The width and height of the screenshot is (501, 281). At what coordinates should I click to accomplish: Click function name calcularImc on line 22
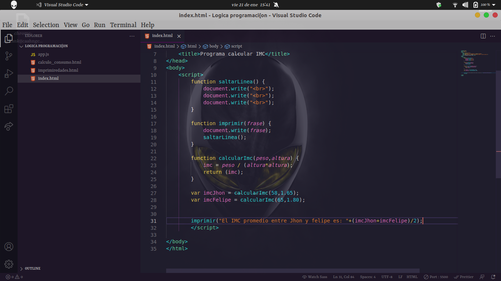(x=236, y=158)
